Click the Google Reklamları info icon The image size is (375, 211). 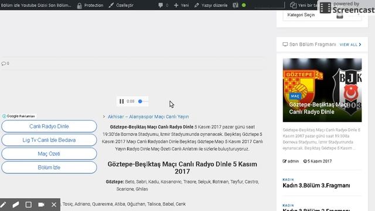[x=4, y=116]
